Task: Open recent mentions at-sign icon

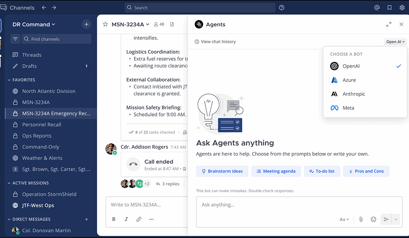Action: click(377, 8)
